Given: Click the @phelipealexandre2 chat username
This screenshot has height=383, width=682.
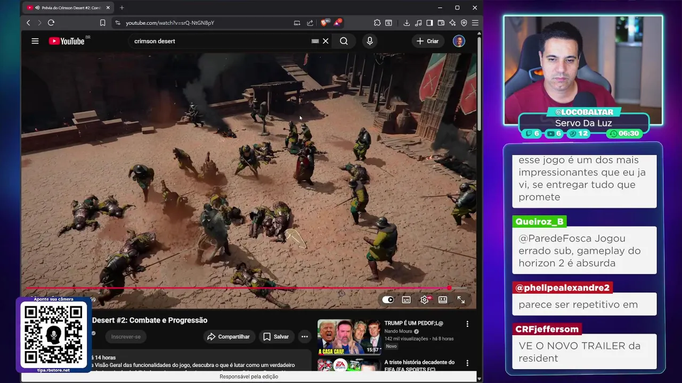Looking at the screenshot, I should (562, 288).
